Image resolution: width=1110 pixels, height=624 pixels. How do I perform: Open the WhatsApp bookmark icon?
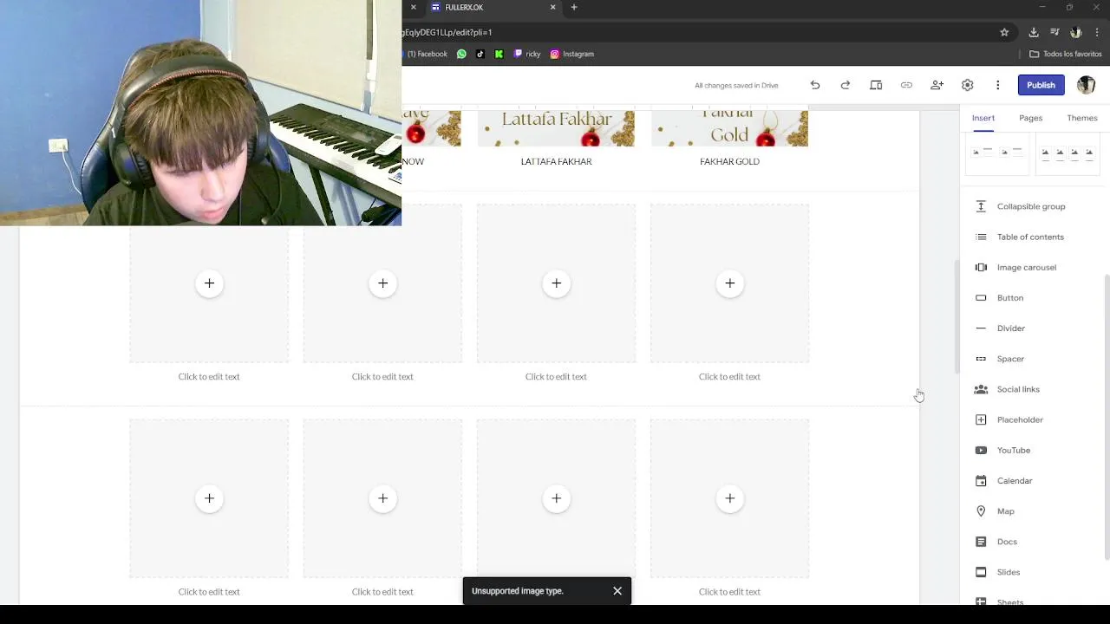(x=461, y=54)
